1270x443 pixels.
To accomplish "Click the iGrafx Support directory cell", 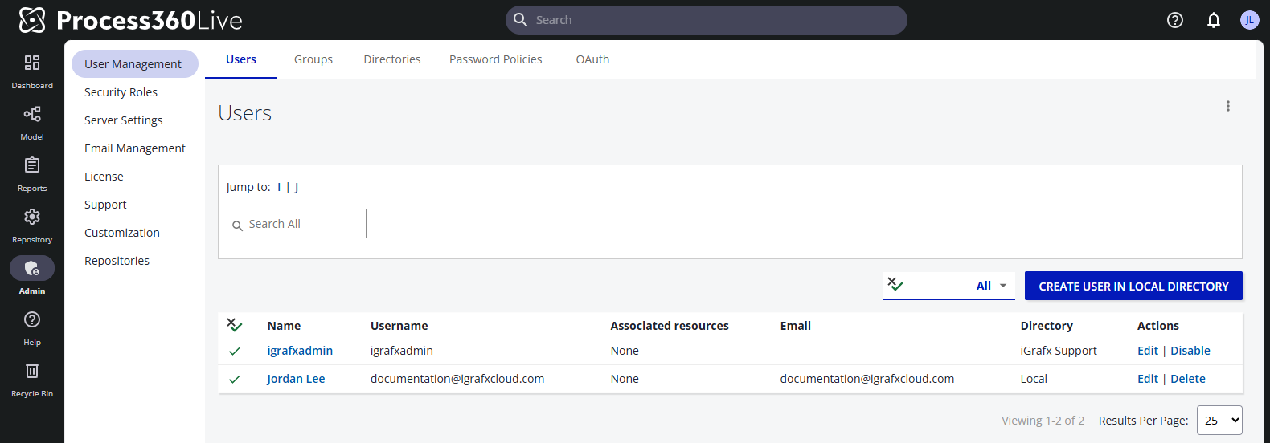I will point(1059,351).
